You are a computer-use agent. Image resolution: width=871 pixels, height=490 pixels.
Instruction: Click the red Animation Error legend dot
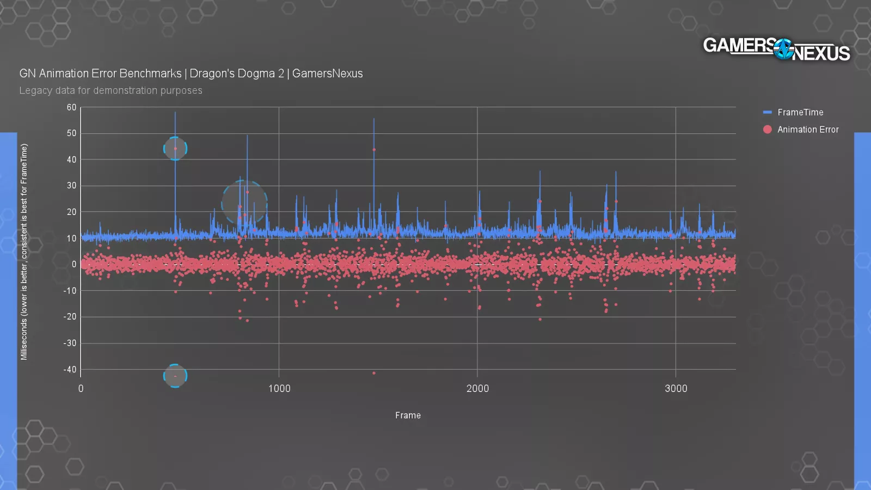click(768, 130)
